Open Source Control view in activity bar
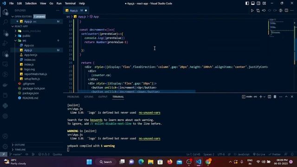297x167 pixels. pos(5,33)
